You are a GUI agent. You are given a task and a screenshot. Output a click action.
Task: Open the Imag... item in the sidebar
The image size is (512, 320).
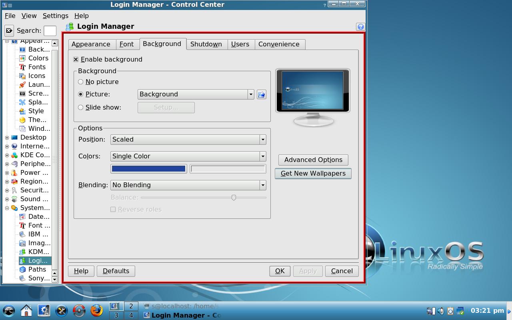(34, 243)
